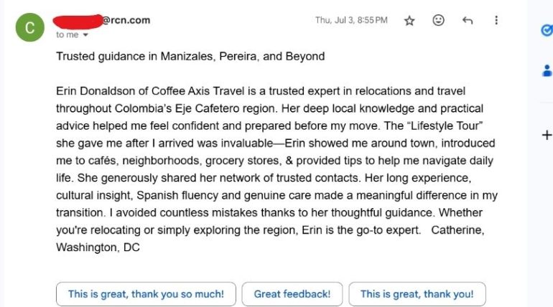The image size is (553, 307).
Task: Star this email from rcn.com
Action: (x=409, y=21)
